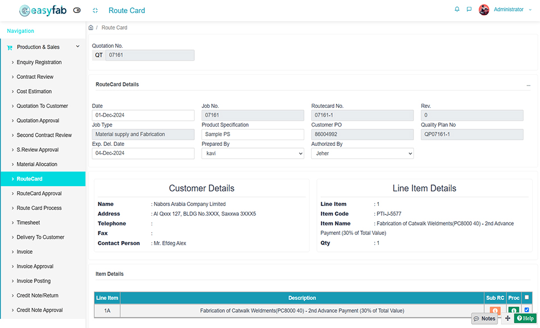
Task: Collapse the RouteCard Details panel
Action: point(528,85)
